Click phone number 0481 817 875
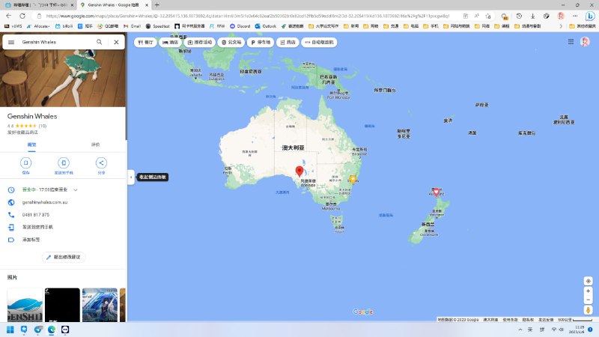Screen dimensions: 599x337 click(x=35, y=215)
